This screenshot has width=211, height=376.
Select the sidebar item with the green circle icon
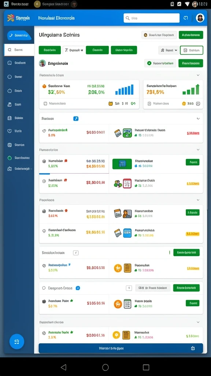pyautogui.click(x=19, y=158)
